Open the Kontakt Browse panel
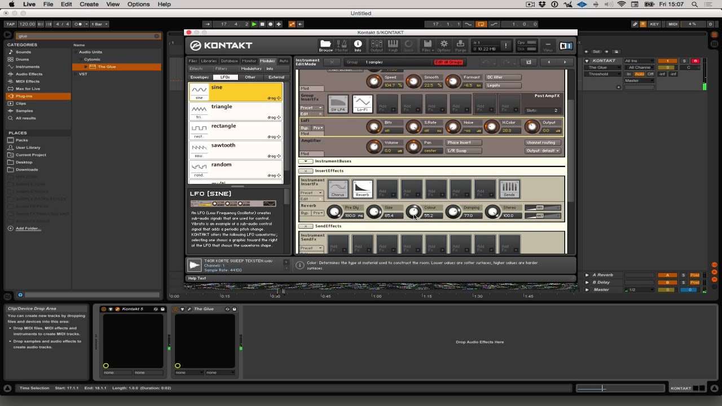The image size is (722, 406). point(325,45)
